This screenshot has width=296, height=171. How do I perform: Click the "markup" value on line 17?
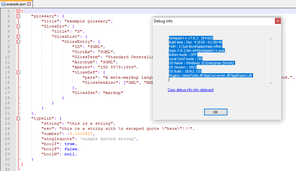coord(113,93)
